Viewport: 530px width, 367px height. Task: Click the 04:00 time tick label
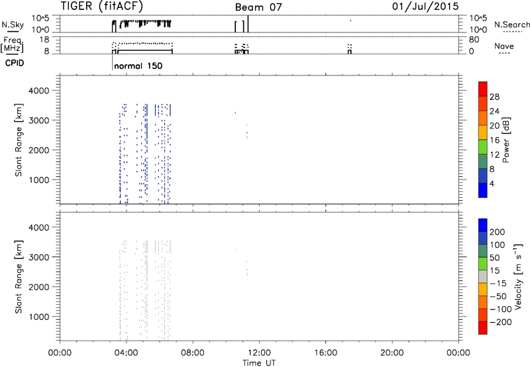coord(127,353)
